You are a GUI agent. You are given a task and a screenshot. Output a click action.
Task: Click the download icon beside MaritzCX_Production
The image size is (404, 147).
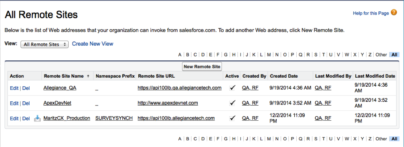coord(37,118)
